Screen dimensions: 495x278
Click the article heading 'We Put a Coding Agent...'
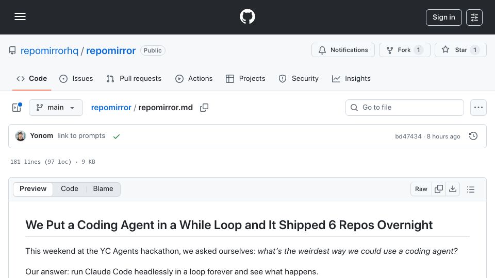point(229,225)
